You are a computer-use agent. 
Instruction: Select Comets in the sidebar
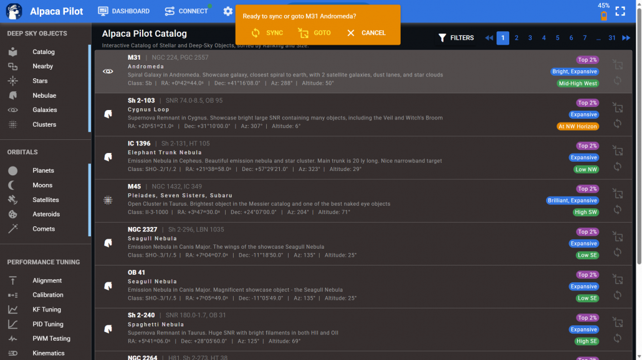tap(44, 229)
